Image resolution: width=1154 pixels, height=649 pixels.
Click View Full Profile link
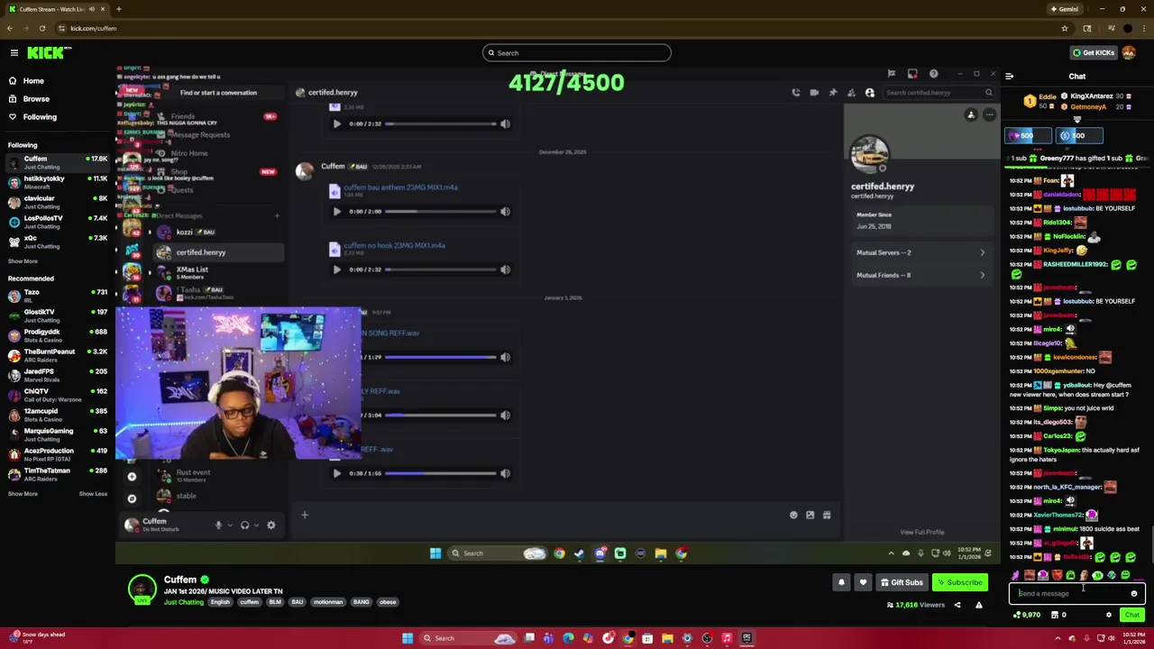(x=921, y=533)
